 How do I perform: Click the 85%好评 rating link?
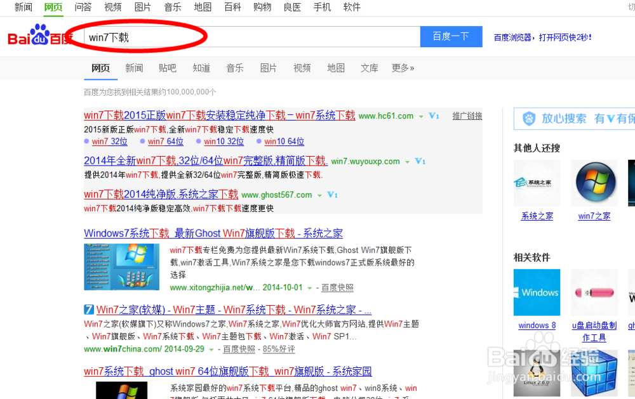pos(279,349)
